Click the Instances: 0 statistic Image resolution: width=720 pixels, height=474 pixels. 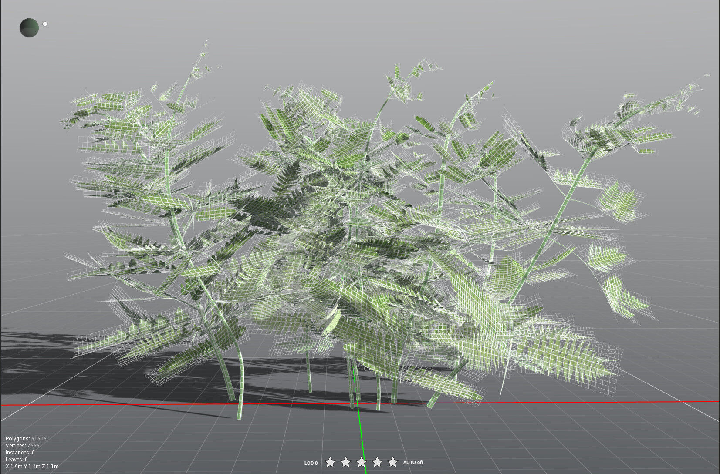[20, 453]
